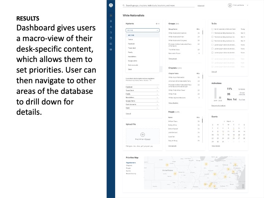Expand the Slack accordion row
Screen dimensions: 264x198
click(x=142, y=108)
